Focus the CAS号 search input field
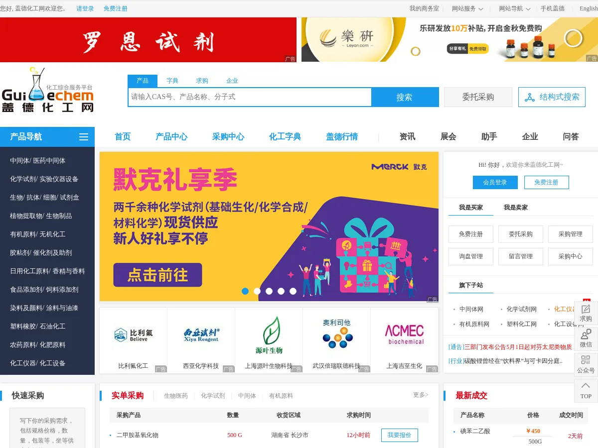598x448 pixels. coord(250,97)
